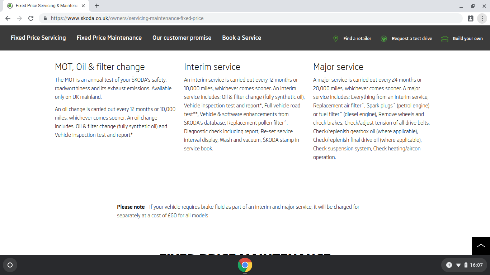Click Request a test drive link
Image resolution: width=490 pixels, height=275 pixels.
coord(412,38)
